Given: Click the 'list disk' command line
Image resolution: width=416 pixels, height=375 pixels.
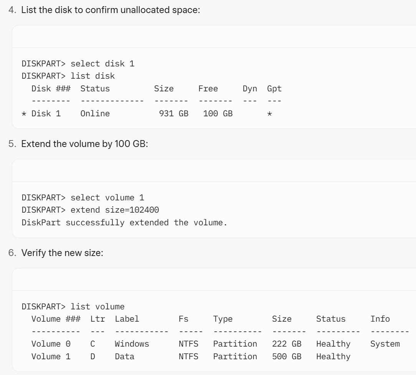Looking at the screenshot, I should pos(68,76).
